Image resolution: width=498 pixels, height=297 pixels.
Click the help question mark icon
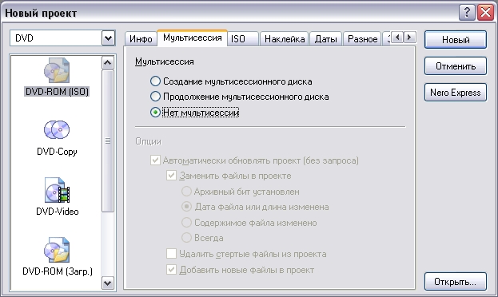click(467, 13)
